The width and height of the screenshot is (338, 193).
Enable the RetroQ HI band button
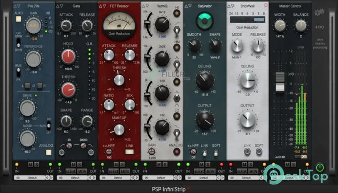(x=177, y=14)
